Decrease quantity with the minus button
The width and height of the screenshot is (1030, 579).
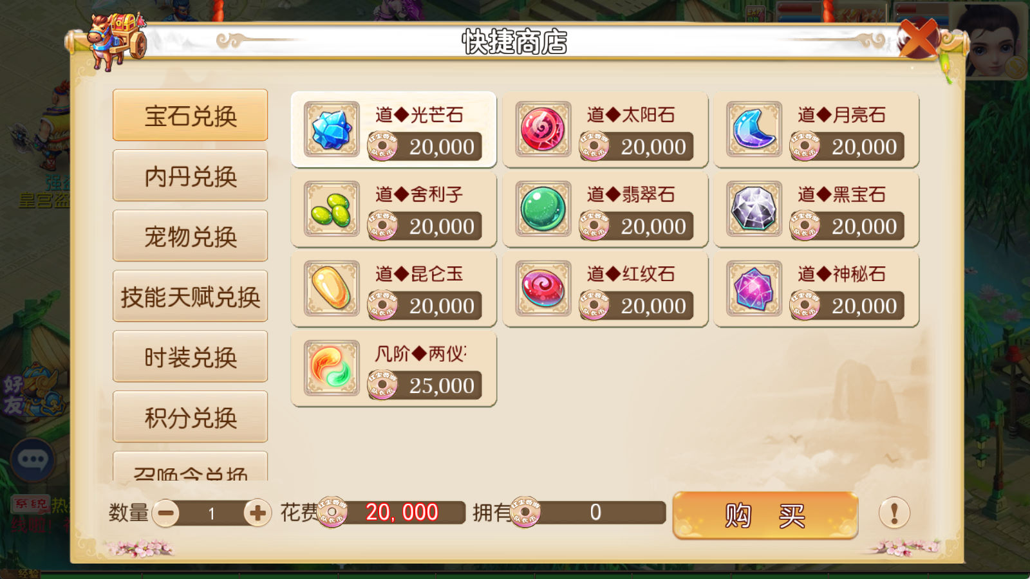click(166, 513)
